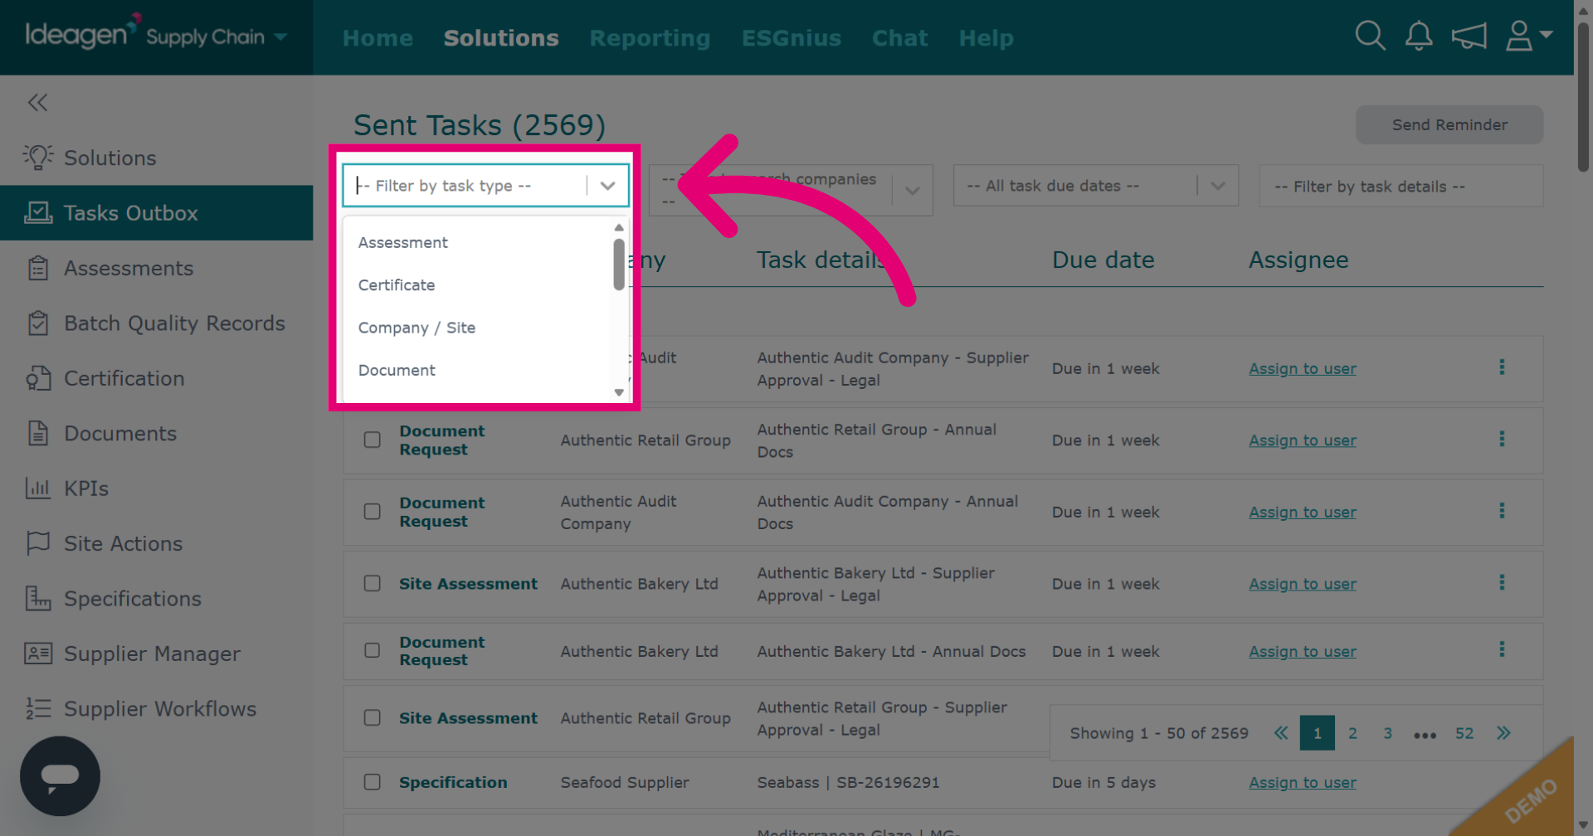Open the Ideagen Supply Chain product switcher
1593x836 pixels.
[x=156, y=36]
